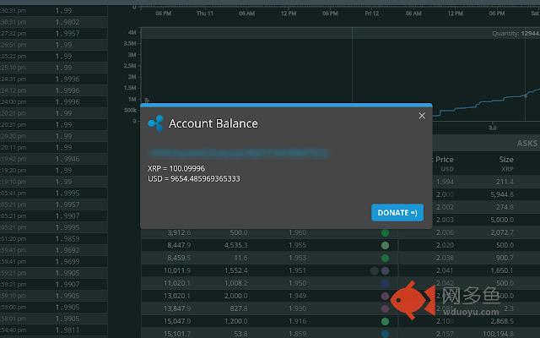Click ask price 2.020
This screenshot has width=540, height=338.
(445, 245)
